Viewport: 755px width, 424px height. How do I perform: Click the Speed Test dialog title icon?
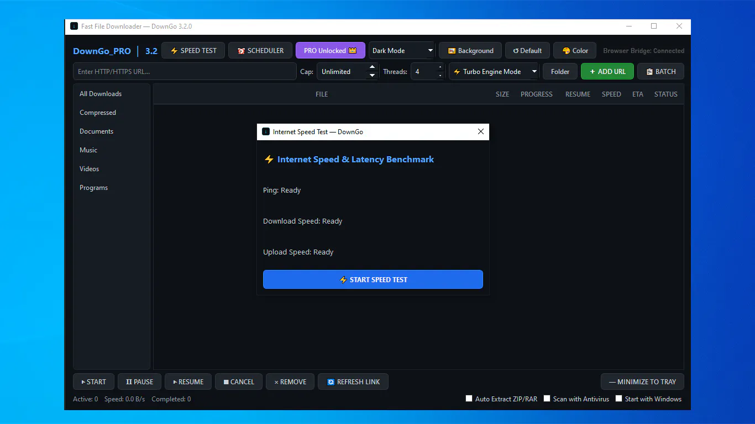pyautogui.click(x=266, y=131)
